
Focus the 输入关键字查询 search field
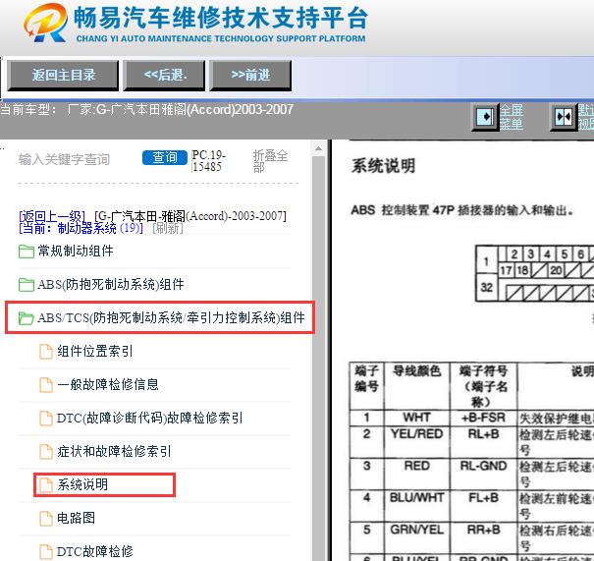tap(65, 159)
